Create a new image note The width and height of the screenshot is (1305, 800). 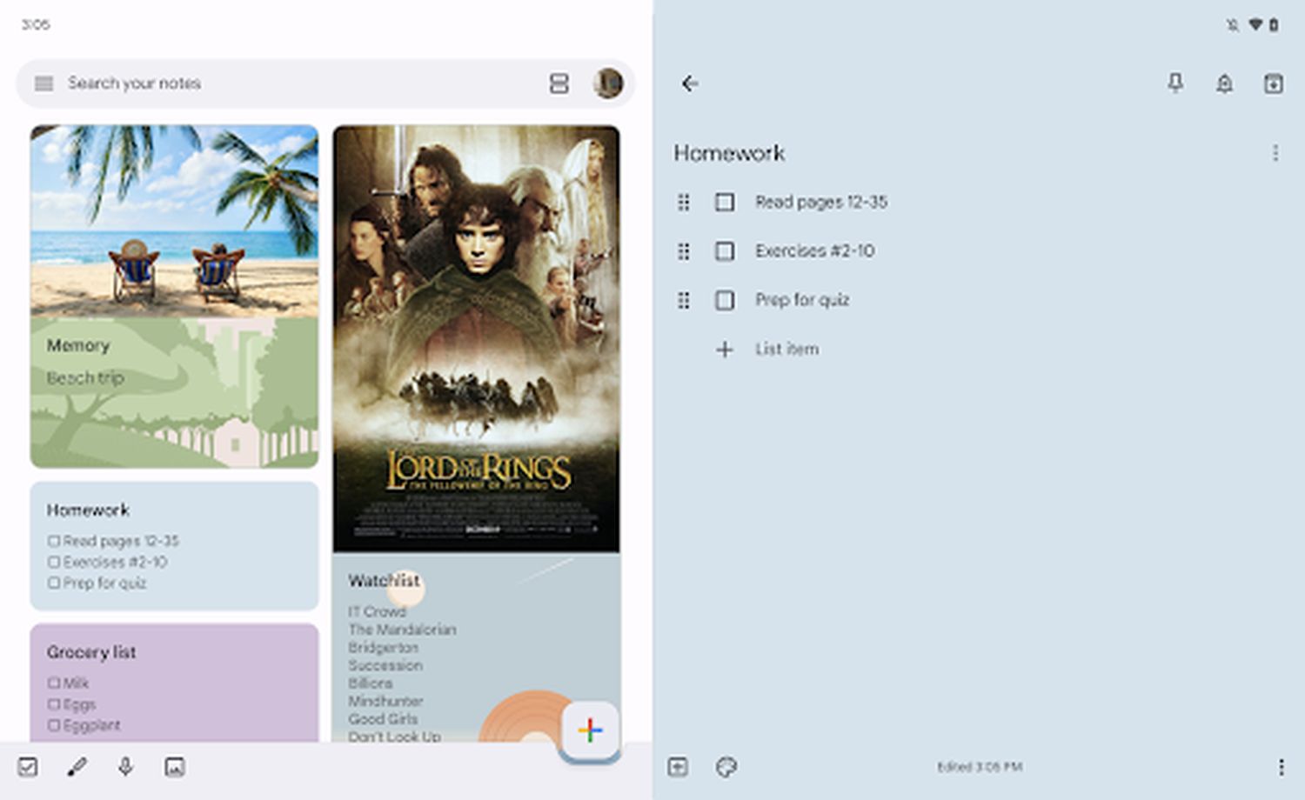pos(175,767)
